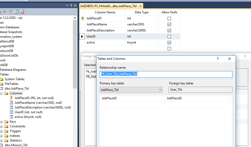This screenshot has height=147, width=251.
Task: Expand the Indexes node
Action: (x=1, y=136)
